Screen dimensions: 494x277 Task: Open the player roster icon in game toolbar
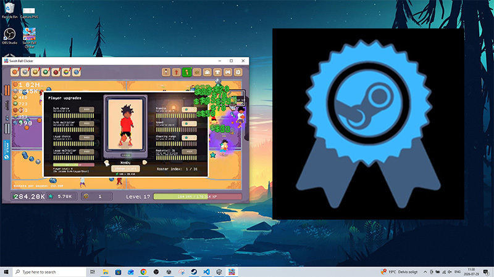tap(166, 72)
